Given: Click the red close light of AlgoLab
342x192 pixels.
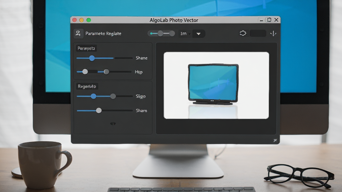Looking at the screenshot, I should pos(74,20).
